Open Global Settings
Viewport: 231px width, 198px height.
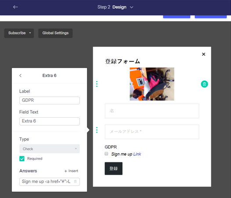tap(55, 33)
